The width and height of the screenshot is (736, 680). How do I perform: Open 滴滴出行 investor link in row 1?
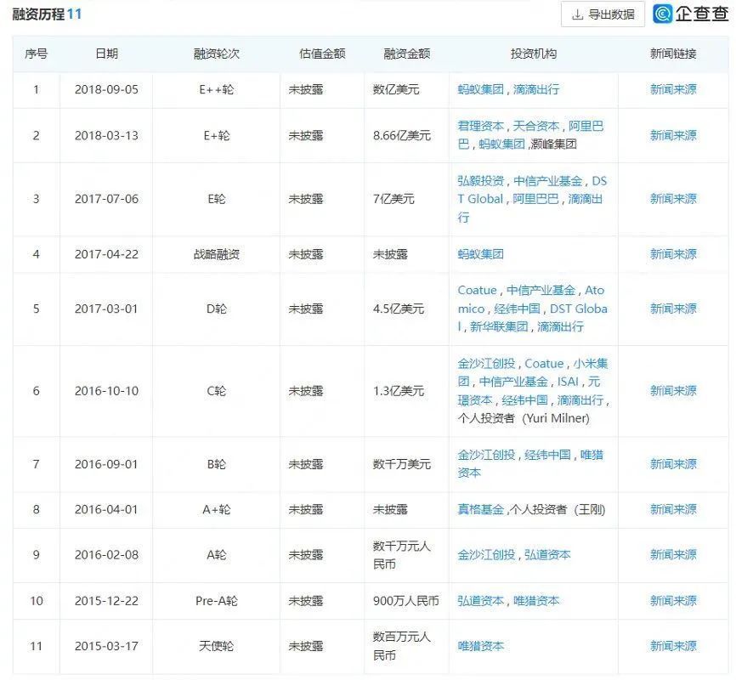(536, 89)
